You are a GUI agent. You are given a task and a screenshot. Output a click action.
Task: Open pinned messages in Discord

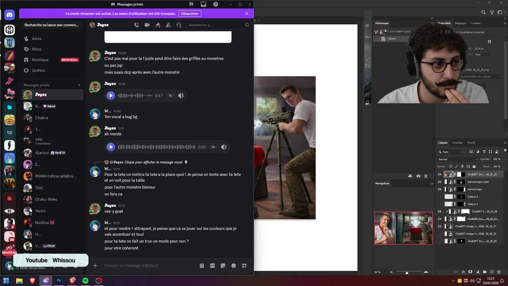(158, 25)
